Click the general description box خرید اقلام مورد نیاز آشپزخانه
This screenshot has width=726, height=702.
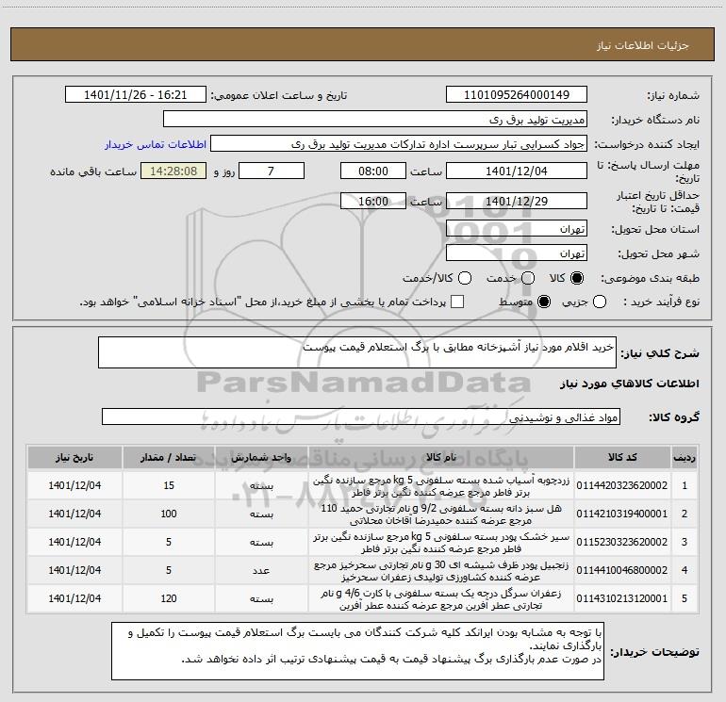pos(357,352)
